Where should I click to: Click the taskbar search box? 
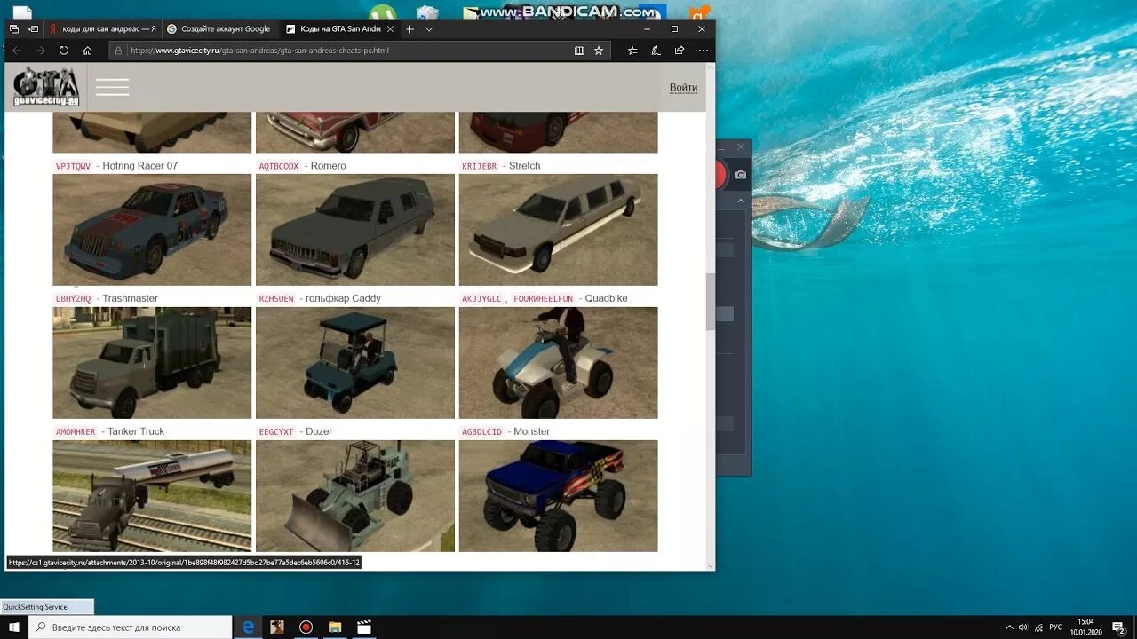(131, 627)
